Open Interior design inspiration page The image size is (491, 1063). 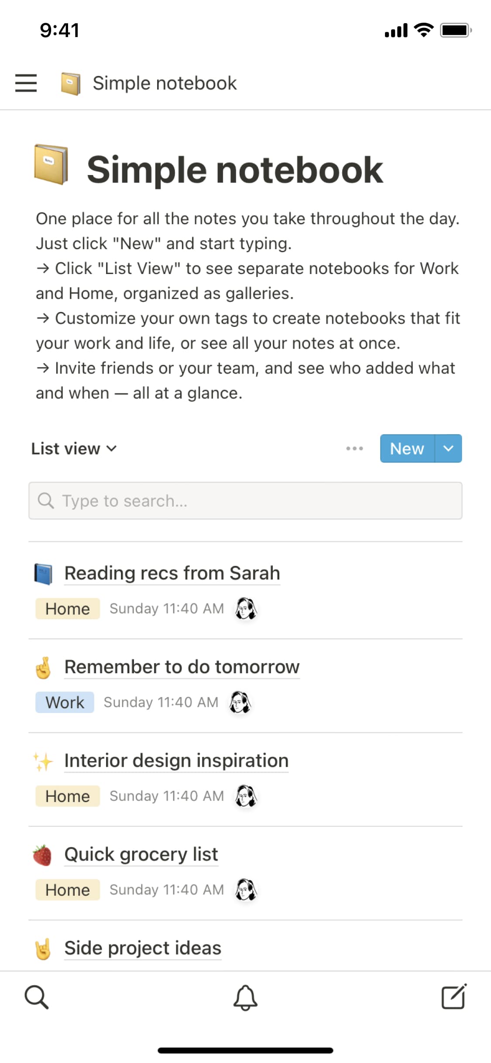[176, 761]
